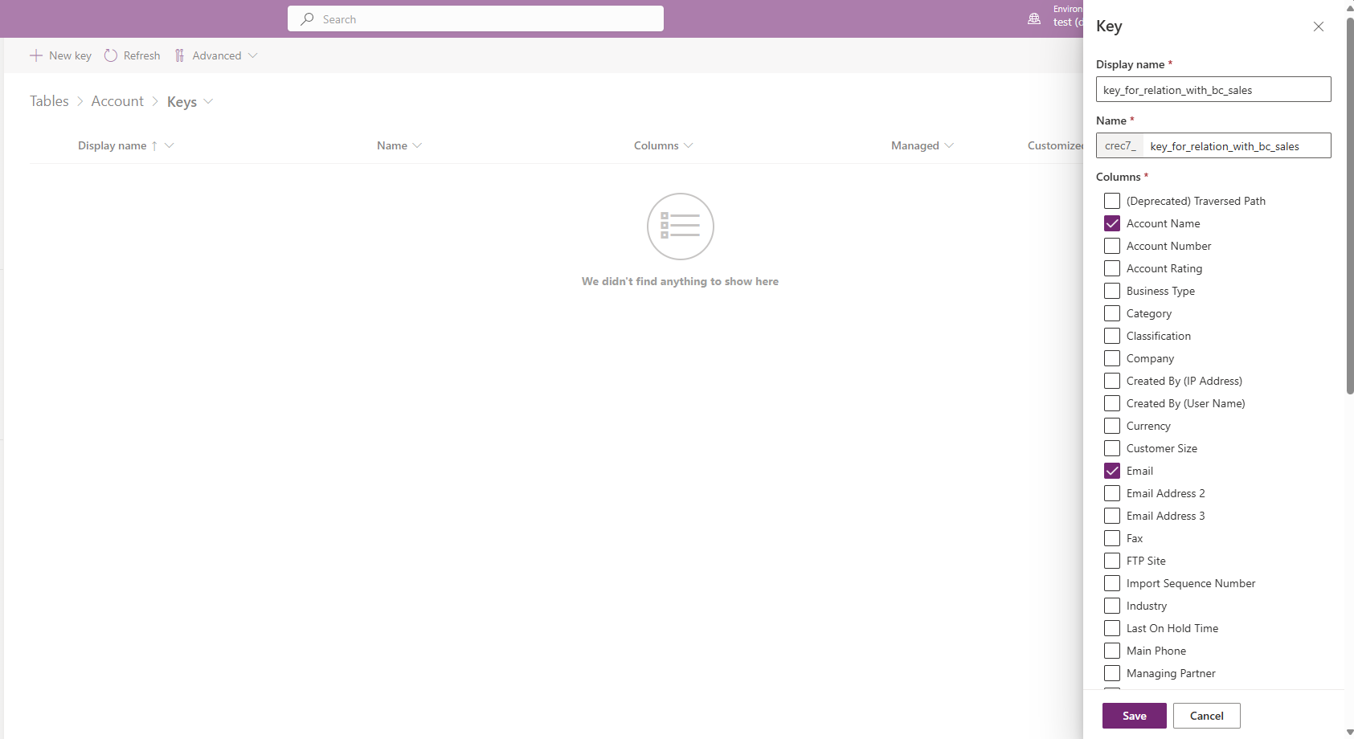Viewport: 1354px width, 739px height.
Task: Click the search magnifier icon
Action: pyautogui.click(x=307, y=18)
